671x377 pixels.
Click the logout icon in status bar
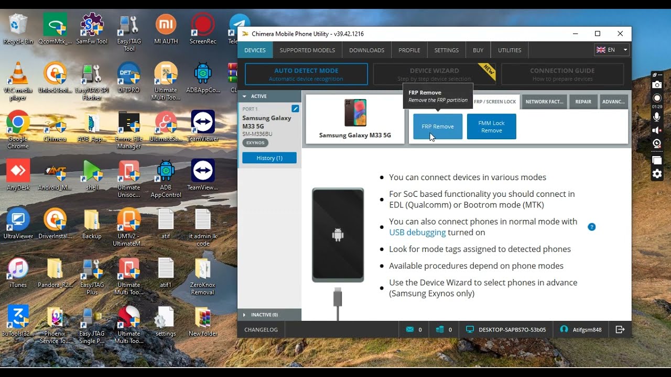[620, 330]
